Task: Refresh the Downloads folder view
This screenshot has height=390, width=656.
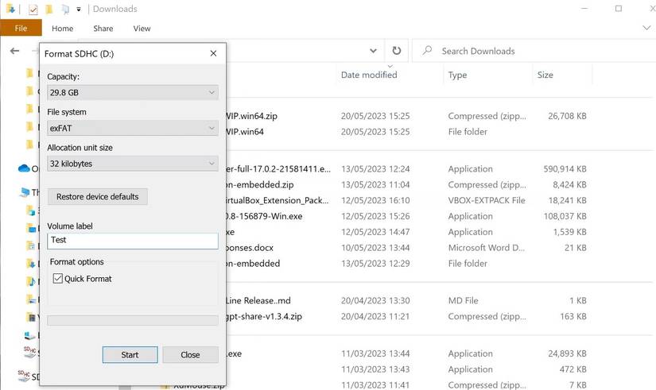Action: 397,51
